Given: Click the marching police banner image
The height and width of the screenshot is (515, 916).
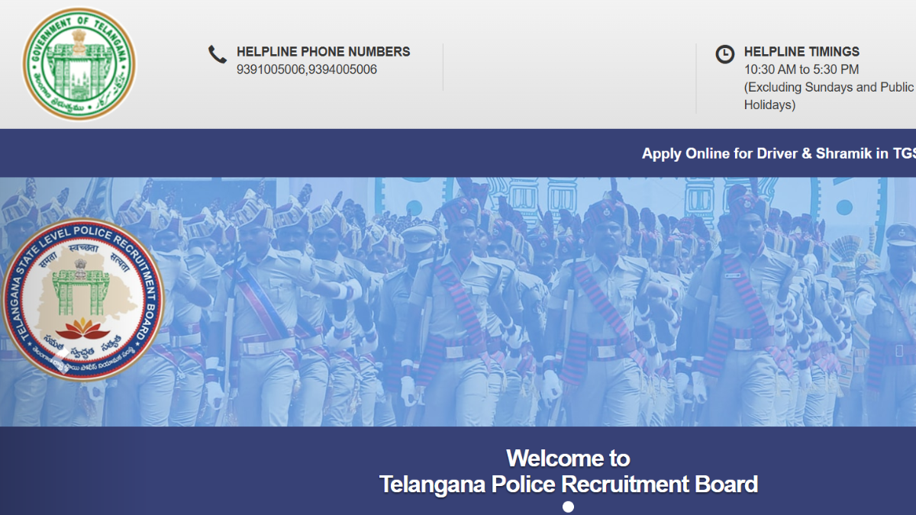Looking at the screenshot, I should click(x=458, y=302).
